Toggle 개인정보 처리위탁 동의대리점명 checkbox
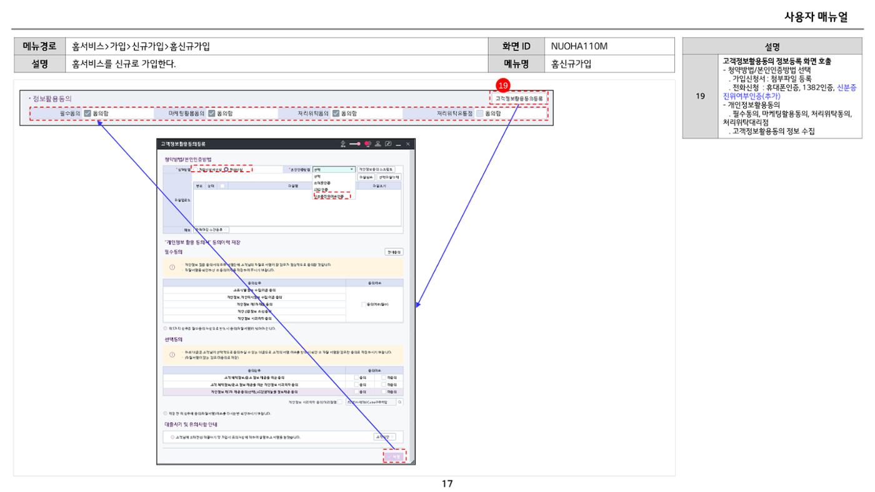 point(340,402)
